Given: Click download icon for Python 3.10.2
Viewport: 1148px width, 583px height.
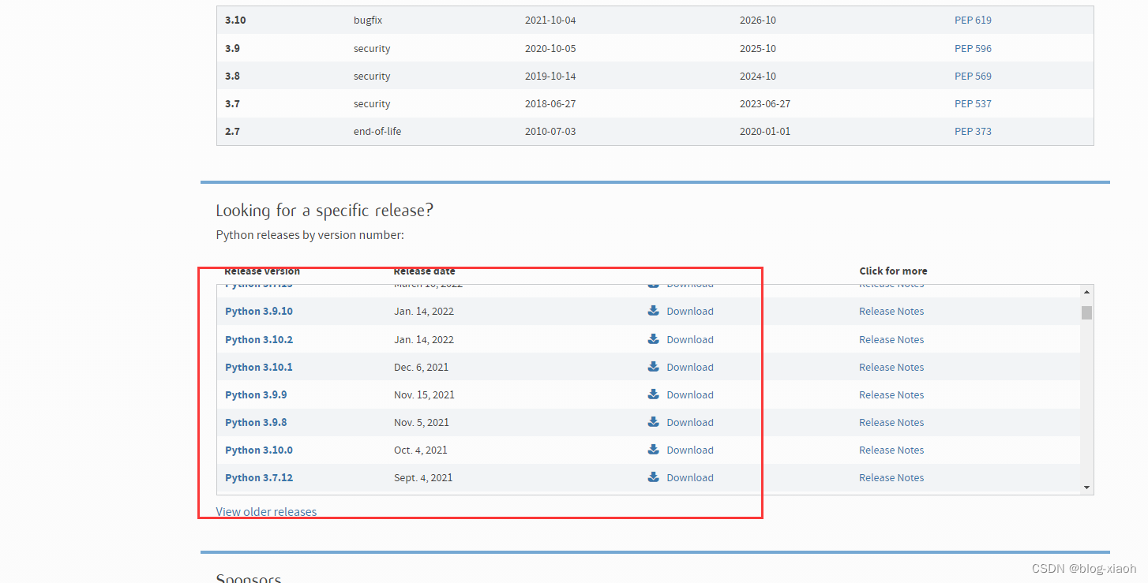Looking at the screenshot, I should [x=653, y=339].
